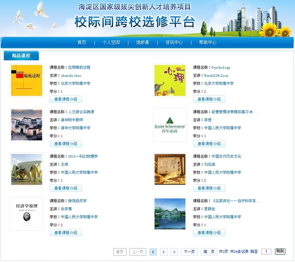Select the 精品课程 tab
The image size is (295, 262).
[x=21, y=56]
